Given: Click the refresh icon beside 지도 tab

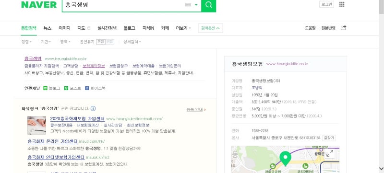Looking at the screenshot, I should tap(88, 28).
